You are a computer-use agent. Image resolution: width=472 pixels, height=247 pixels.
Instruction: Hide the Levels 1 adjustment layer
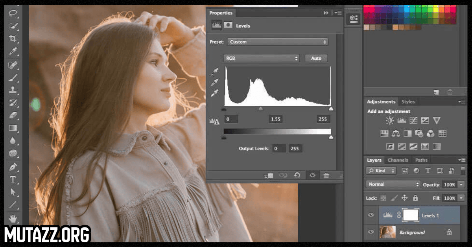(370, 215)
